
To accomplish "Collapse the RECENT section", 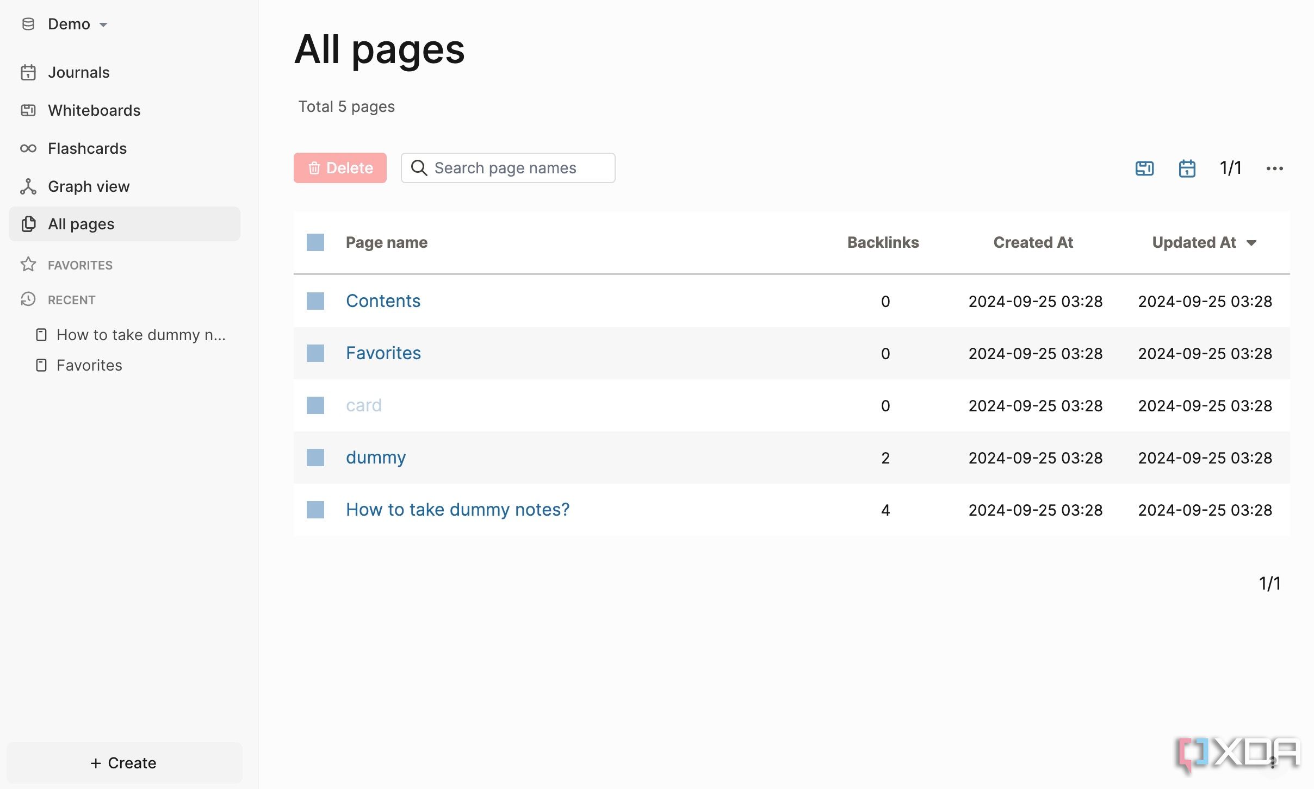I will tap(71, 300).
